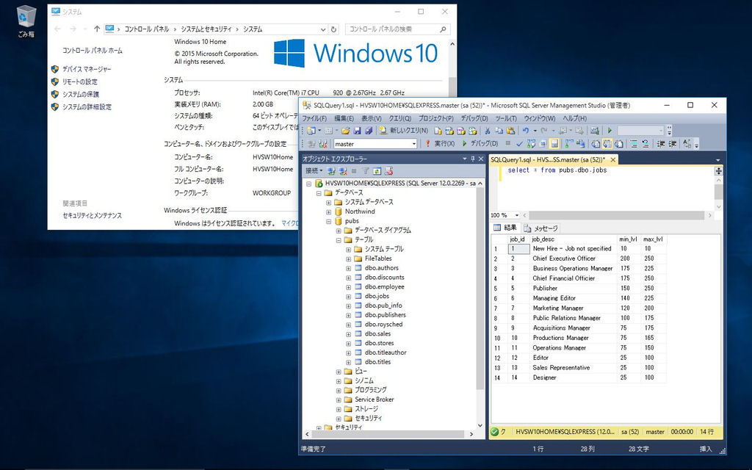Click the Cut scissors icon in SSMS toolbar
Screen dimensions: 752x470
pos(488,131)
